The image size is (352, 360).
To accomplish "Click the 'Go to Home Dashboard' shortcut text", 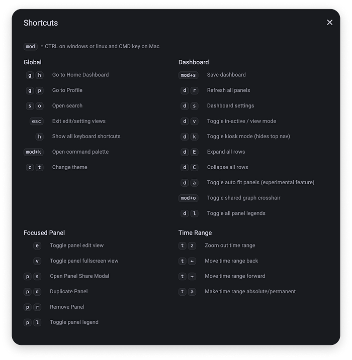I will [80, 75].
